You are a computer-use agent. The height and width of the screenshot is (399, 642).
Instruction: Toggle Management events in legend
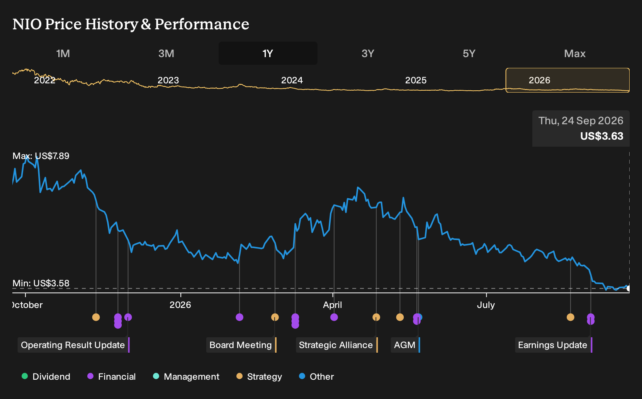pyautogui.click(x=186, y=376)
